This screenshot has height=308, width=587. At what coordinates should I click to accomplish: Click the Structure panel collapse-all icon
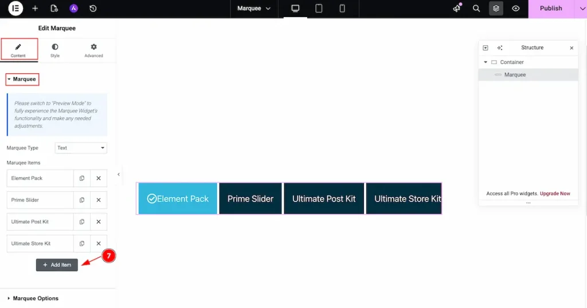click(x=486, y=48)
